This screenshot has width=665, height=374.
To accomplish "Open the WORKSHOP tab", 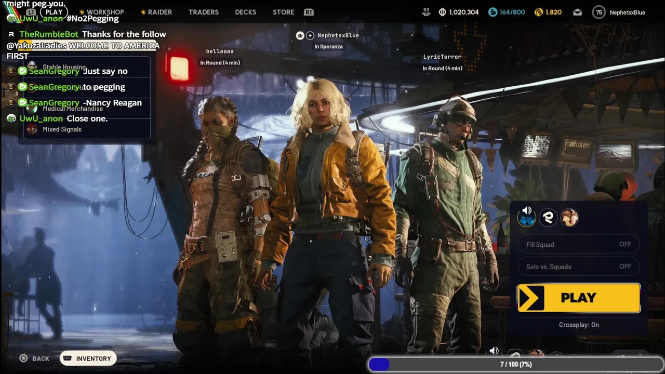I will (105, 12).
